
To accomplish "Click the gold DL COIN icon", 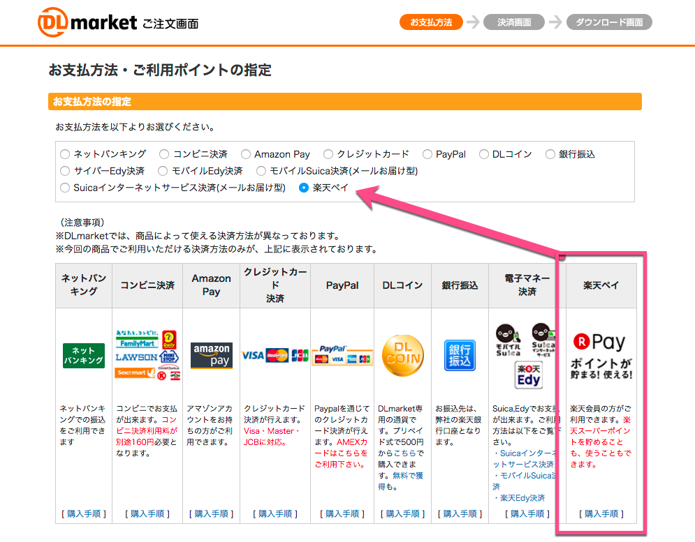I will (x=402, y=355).
